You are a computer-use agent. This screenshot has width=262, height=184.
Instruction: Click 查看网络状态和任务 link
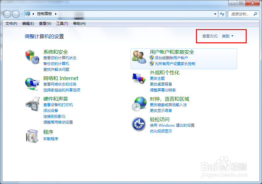(60, 84)
